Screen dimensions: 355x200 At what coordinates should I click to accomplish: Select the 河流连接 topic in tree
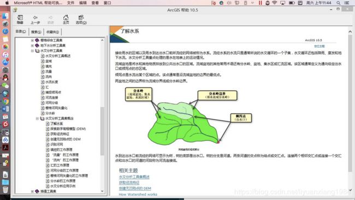pyautogui.click(x=52, y=98)
